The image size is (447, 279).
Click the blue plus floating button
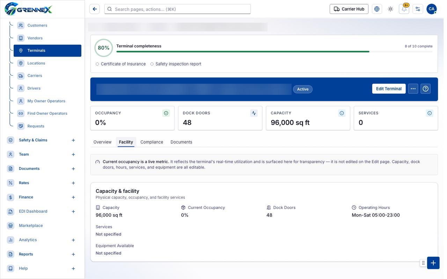point(433,263)
